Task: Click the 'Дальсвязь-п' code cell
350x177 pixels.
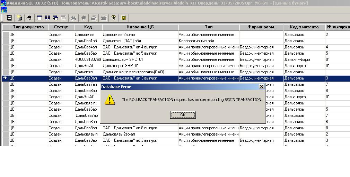Action: pos(88,134)
